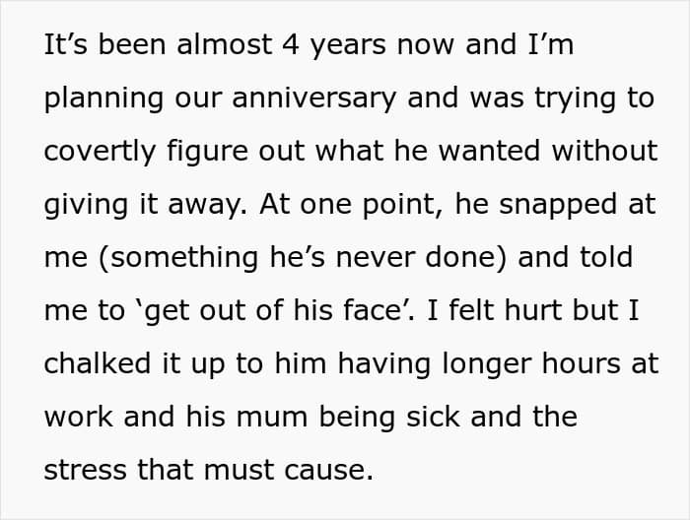Click the word 'covertly' in the text
Screen dimensions: 690x520
tap(100, 151)
